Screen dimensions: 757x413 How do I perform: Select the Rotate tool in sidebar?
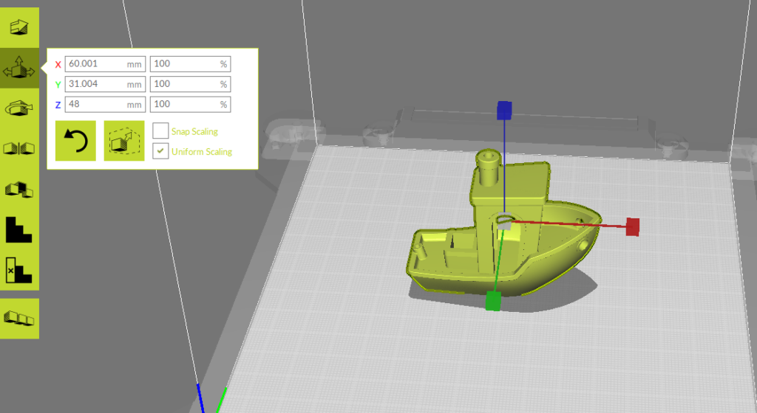tap(19, 108)
